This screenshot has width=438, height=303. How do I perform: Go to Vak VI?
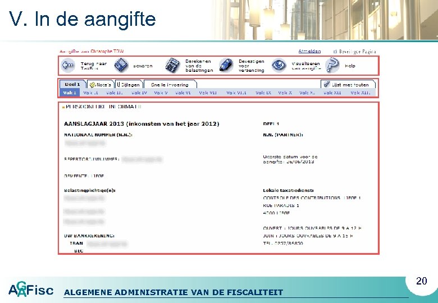pyautogui.click(x=183, y=93)
